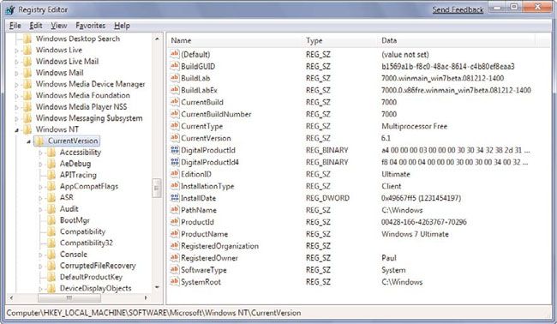Click the Send Feedback link

pos(458,10)
